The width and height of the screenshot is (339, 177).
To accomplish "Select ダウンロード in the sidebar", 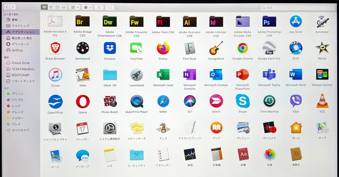I will pyautogui.click(x=20, y=44).
